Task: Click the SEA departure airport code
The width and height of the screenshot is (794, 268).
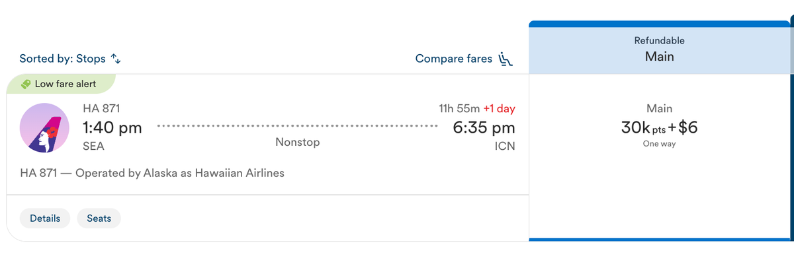Action: 93,146
